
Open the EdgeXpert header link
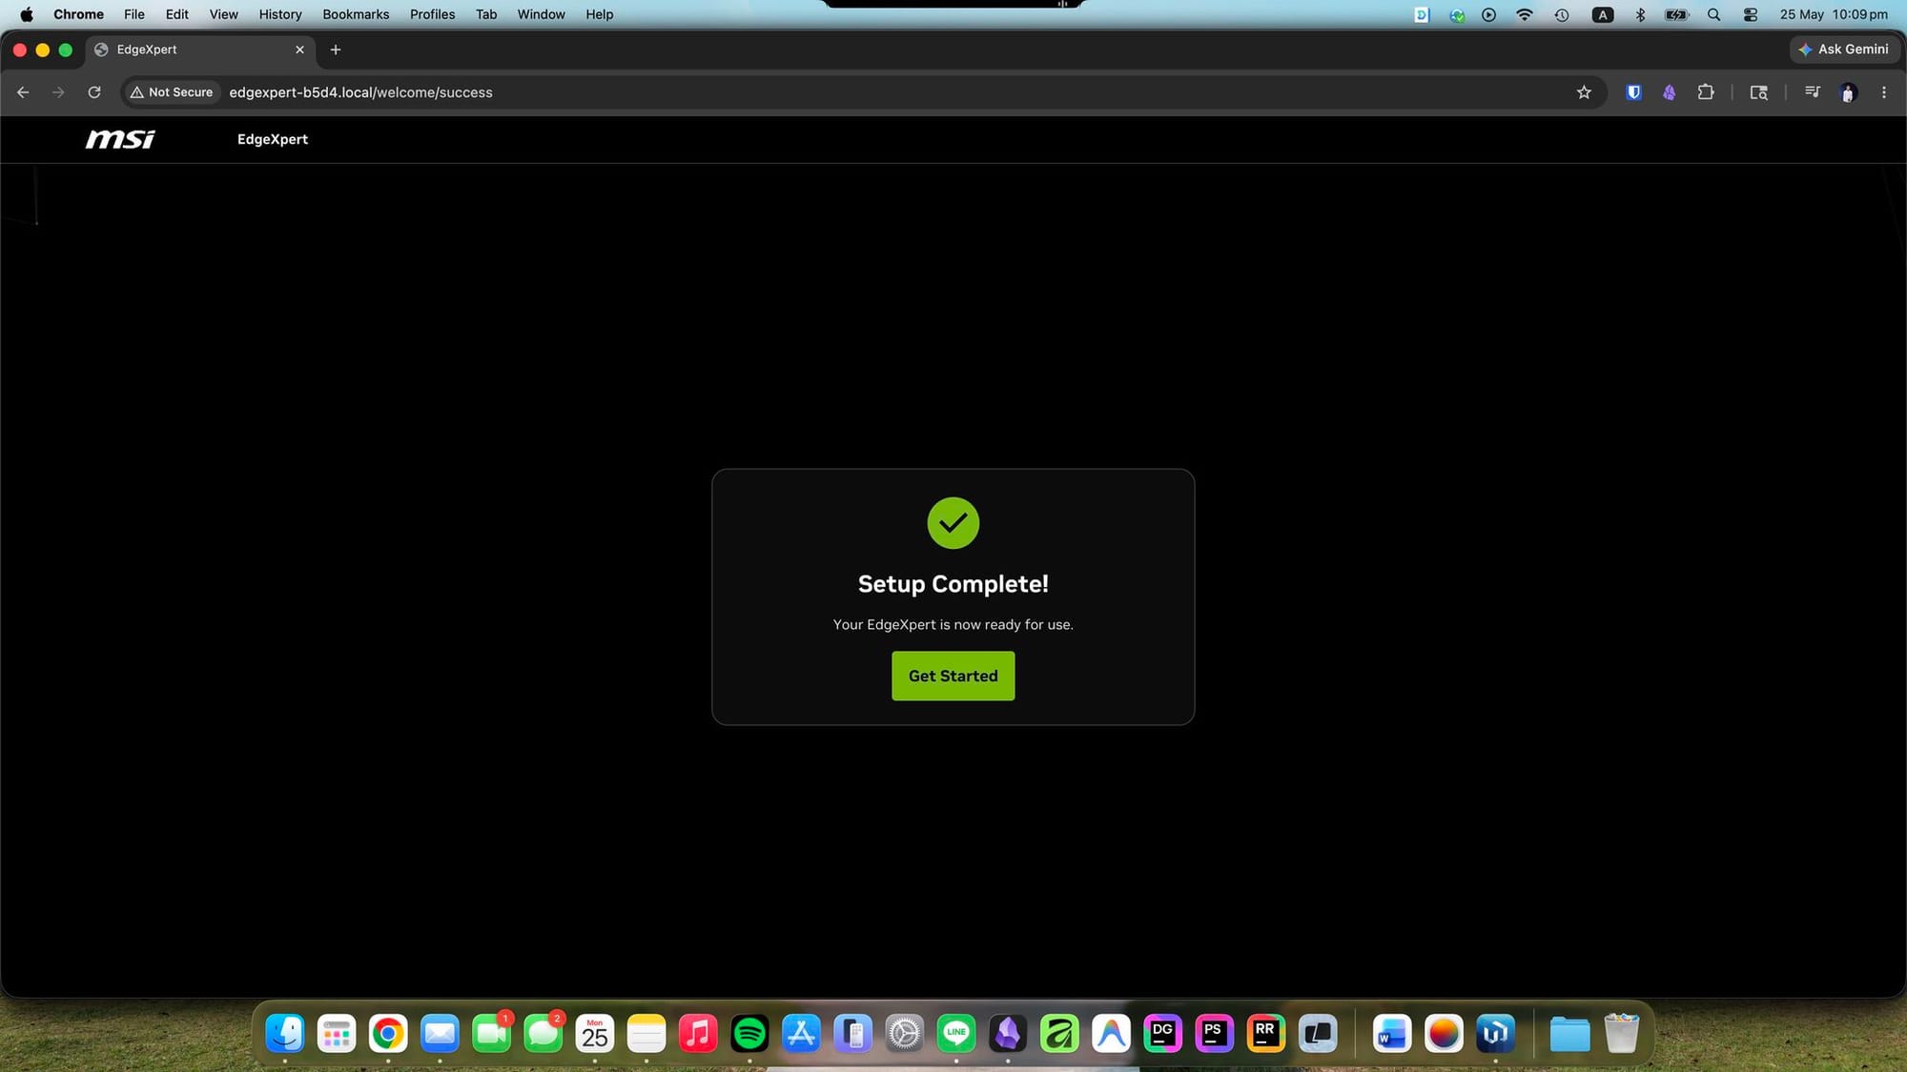click(273, 139)
